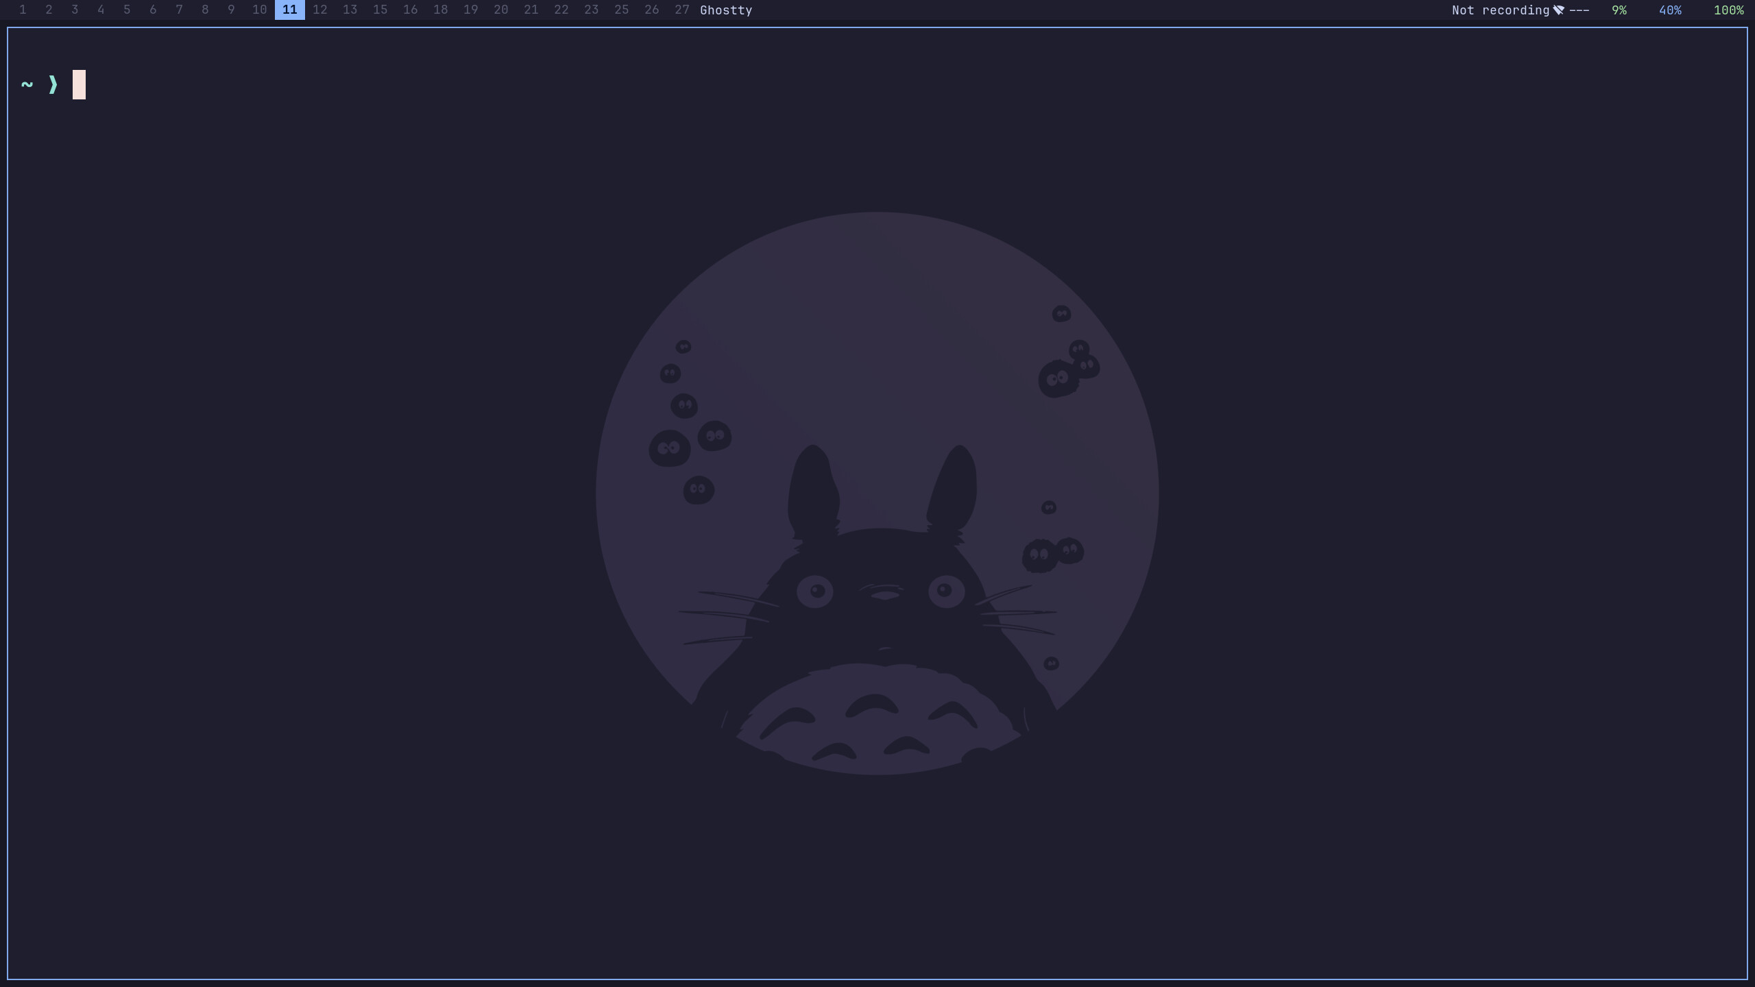1755x987 pixels.
Task: Switch to workspace 4
Action: click(101, 10)
